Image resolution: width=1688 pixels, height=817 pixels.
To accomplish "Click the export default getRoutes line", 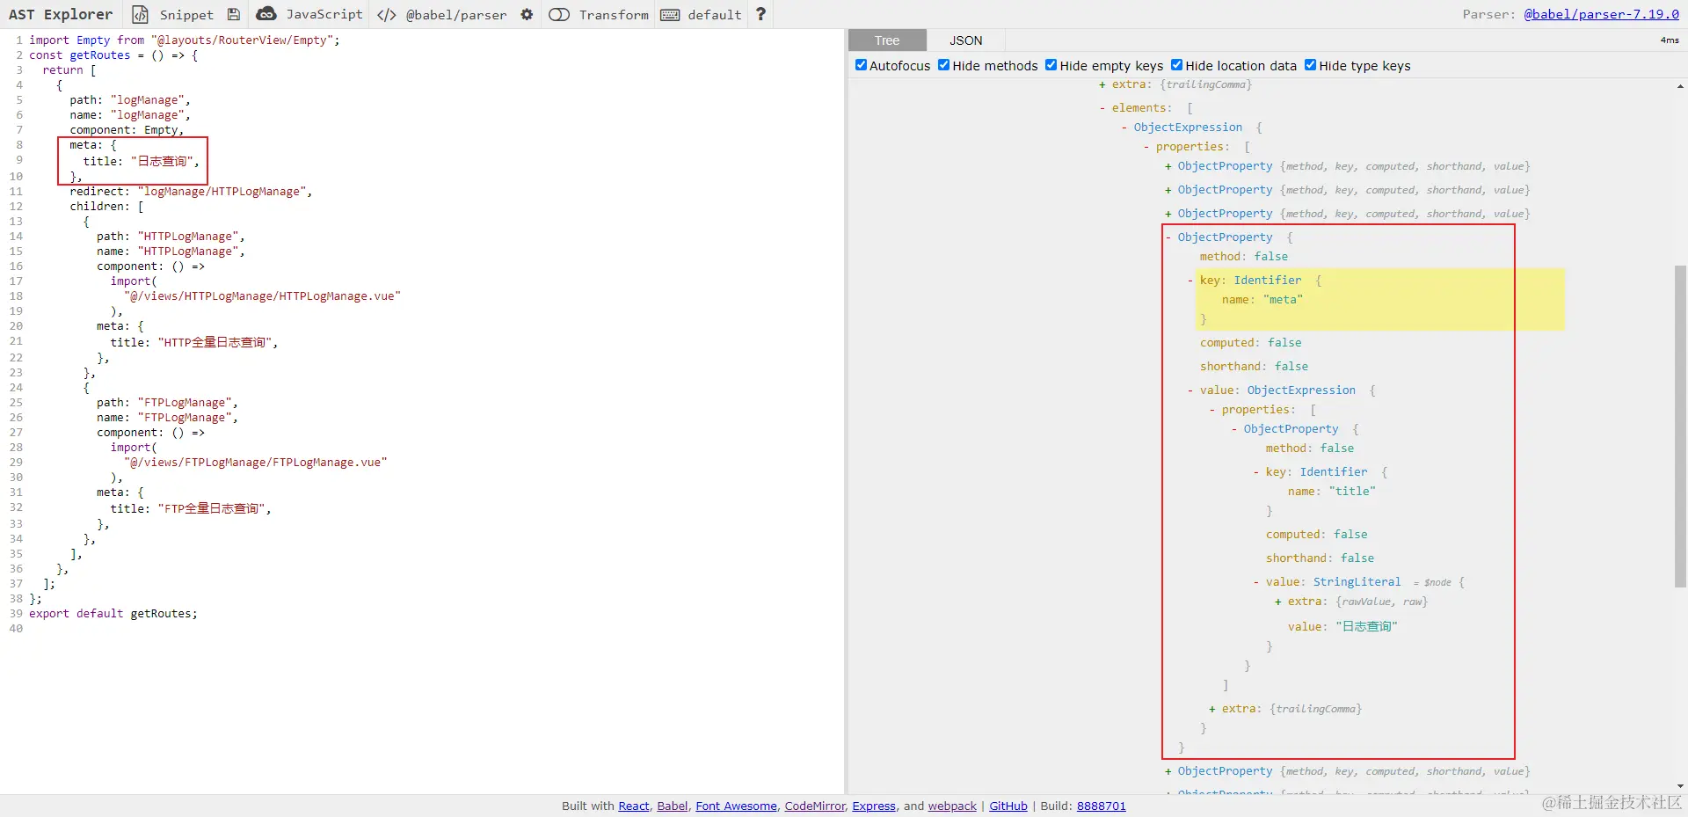I will pyautogui.click(x=113, y=613).
